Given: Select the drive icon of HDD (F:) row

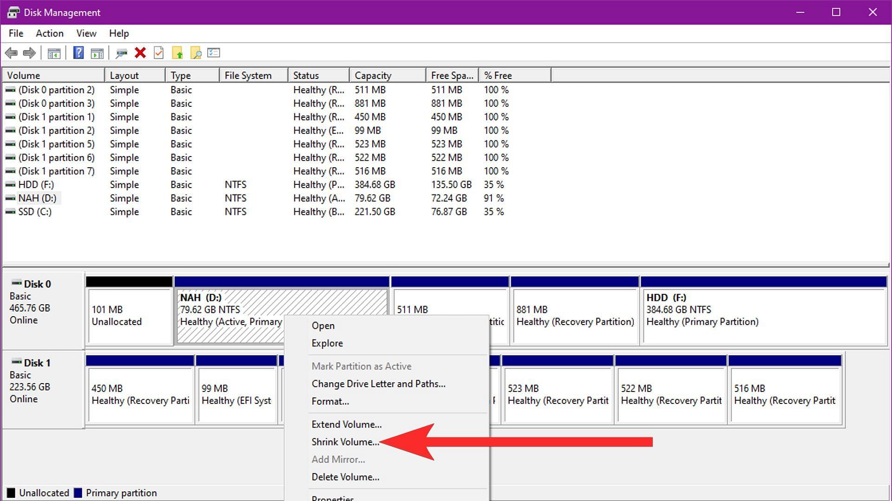Looking at the screenshot, I should point(10,185).
